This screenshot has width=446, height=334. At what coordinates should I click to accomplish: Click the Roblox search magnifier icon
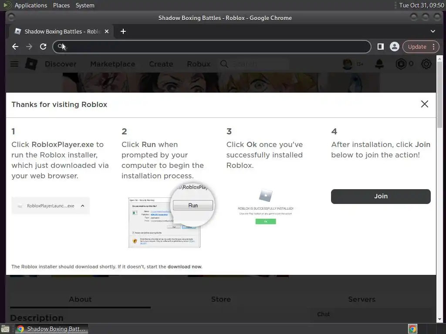click(224, 64)
